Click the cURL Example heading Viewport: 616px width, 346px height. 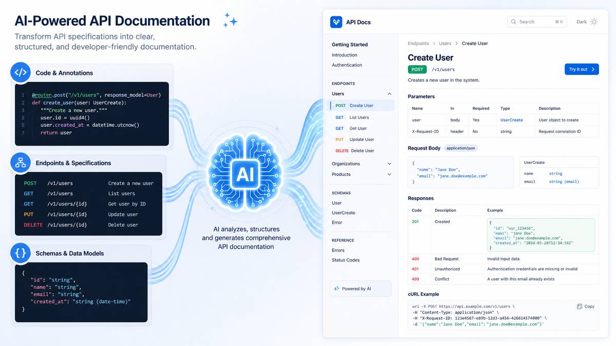423,294
